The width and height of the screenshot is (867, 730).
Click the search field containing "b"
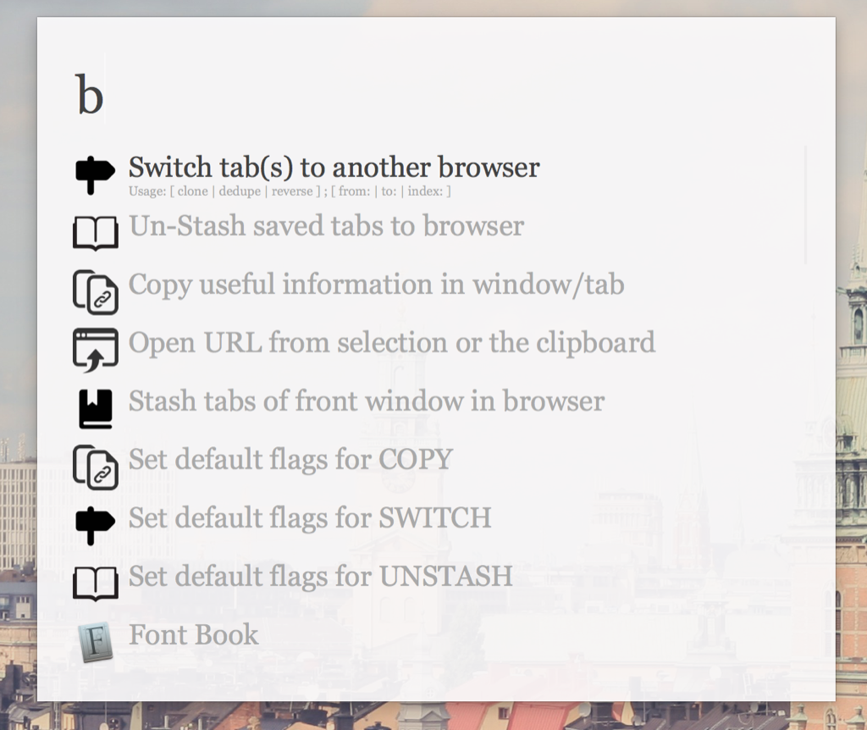[423, 95]
